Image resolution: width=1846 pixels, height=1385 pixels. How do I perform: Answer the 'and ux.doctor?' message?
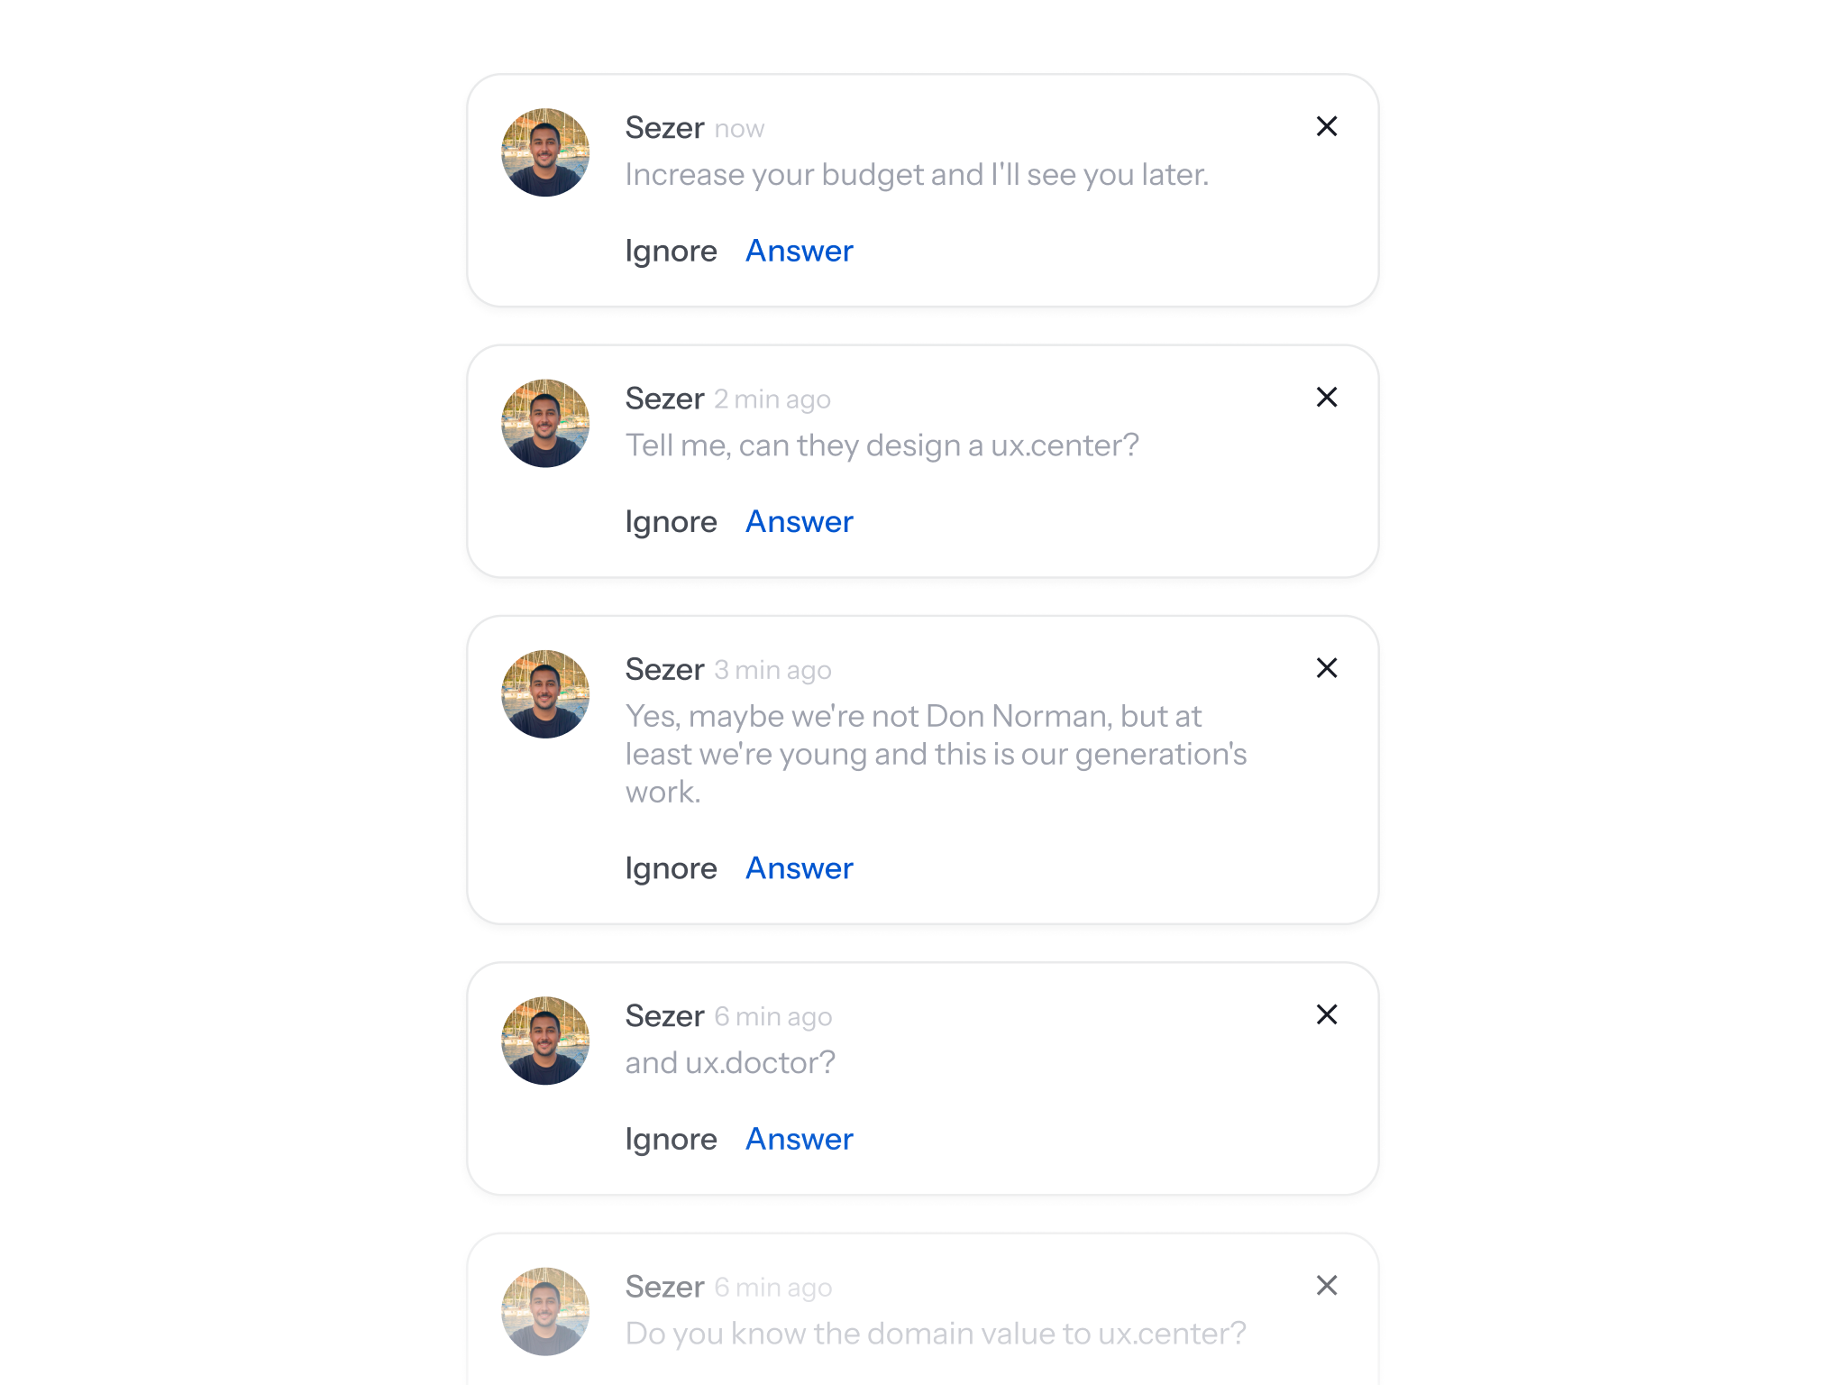pos(799,1139)
